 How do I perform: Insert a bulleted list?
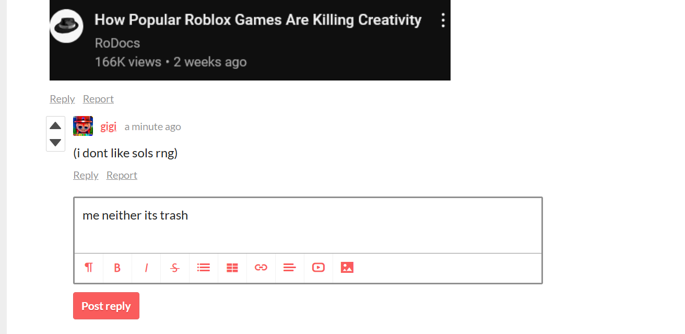click(x=204, y=268)
